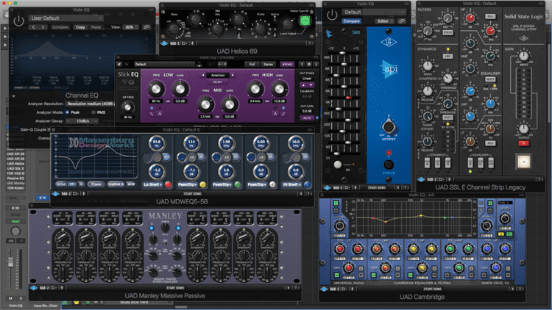Click START DEMO in Manley toolbar
Screen dimensions: 552x310
(x=175, y=288)
